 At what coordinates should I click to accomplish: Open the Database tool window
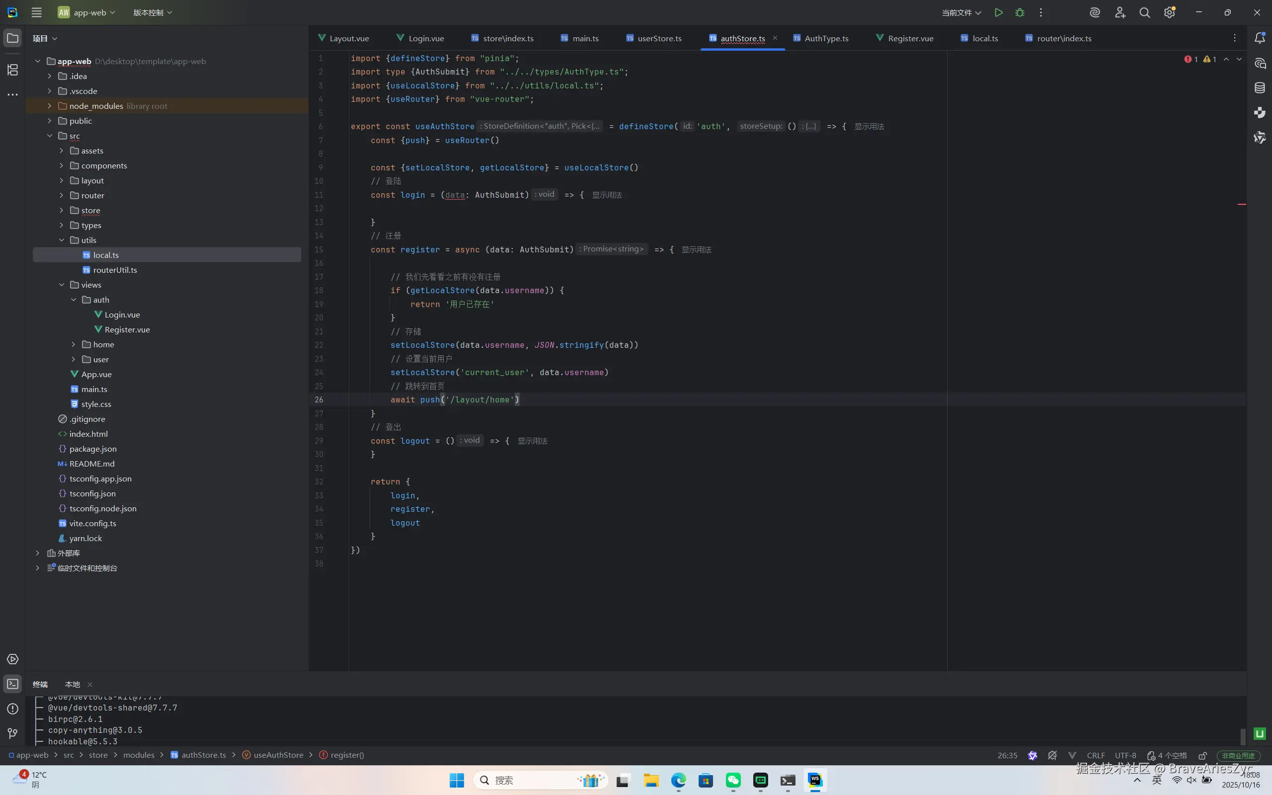pos(1260,88)
